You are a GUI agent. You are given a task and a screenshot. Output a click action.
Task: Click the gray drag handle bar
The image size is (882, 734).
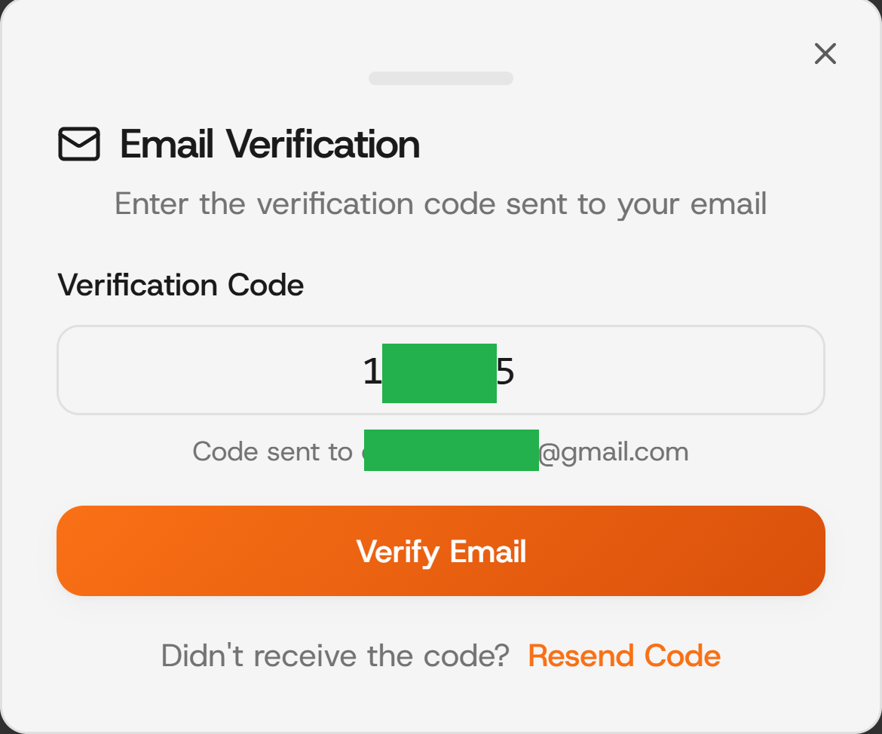point(441,78)
